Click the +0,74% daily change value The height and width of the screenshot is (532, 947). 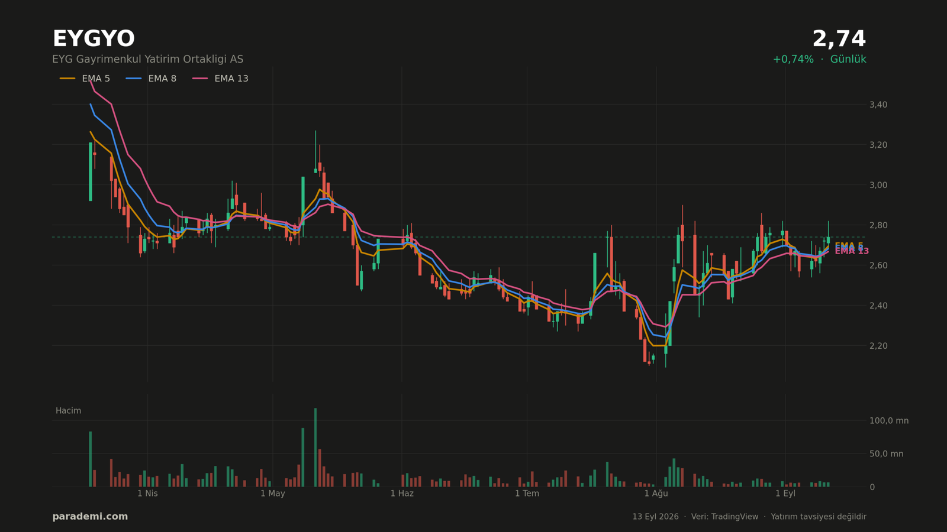[793, 60]
